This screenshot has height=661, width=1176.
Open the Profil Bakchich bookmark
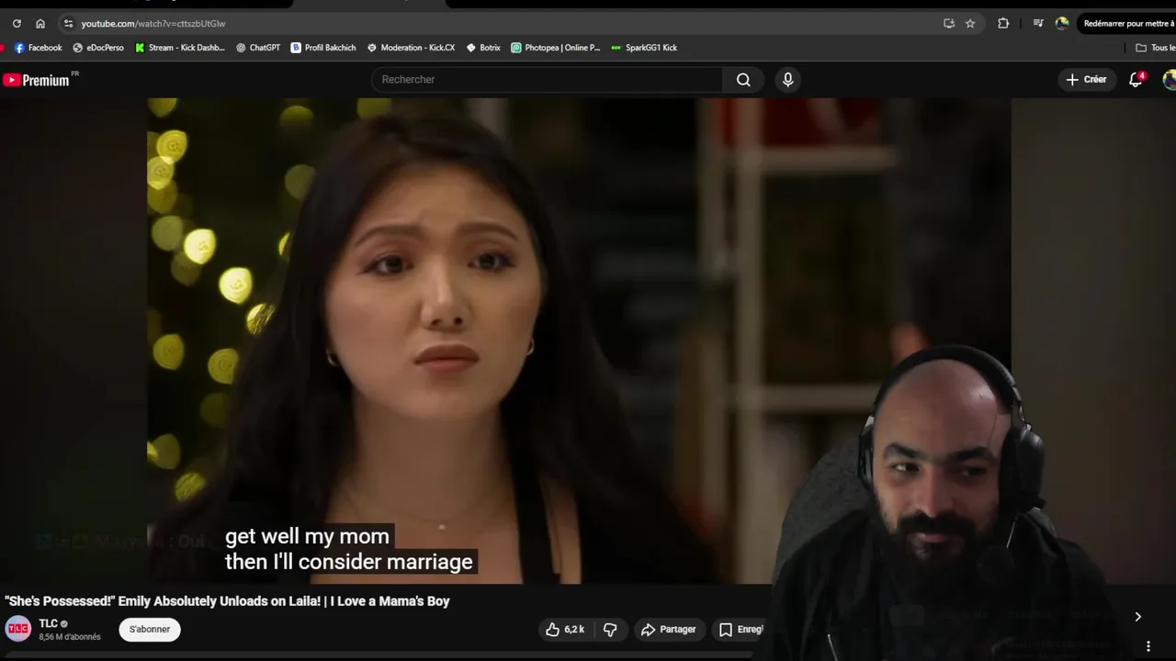coord(323,48)
